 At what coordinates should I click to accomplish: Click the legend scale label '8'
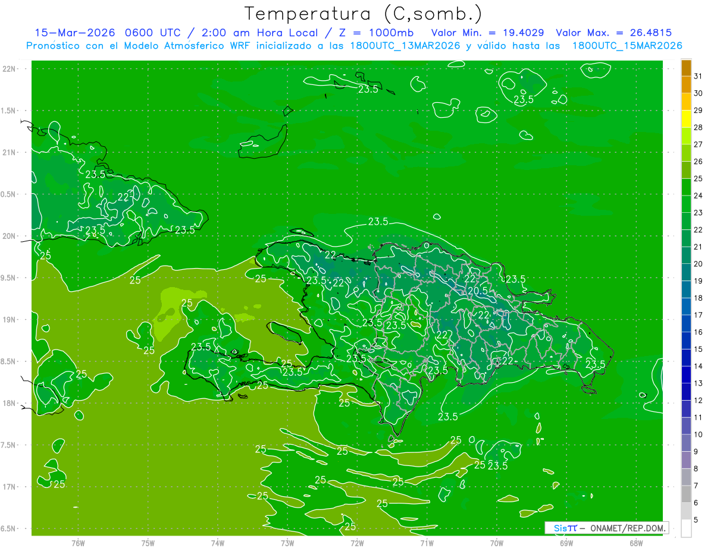point(696,468)
